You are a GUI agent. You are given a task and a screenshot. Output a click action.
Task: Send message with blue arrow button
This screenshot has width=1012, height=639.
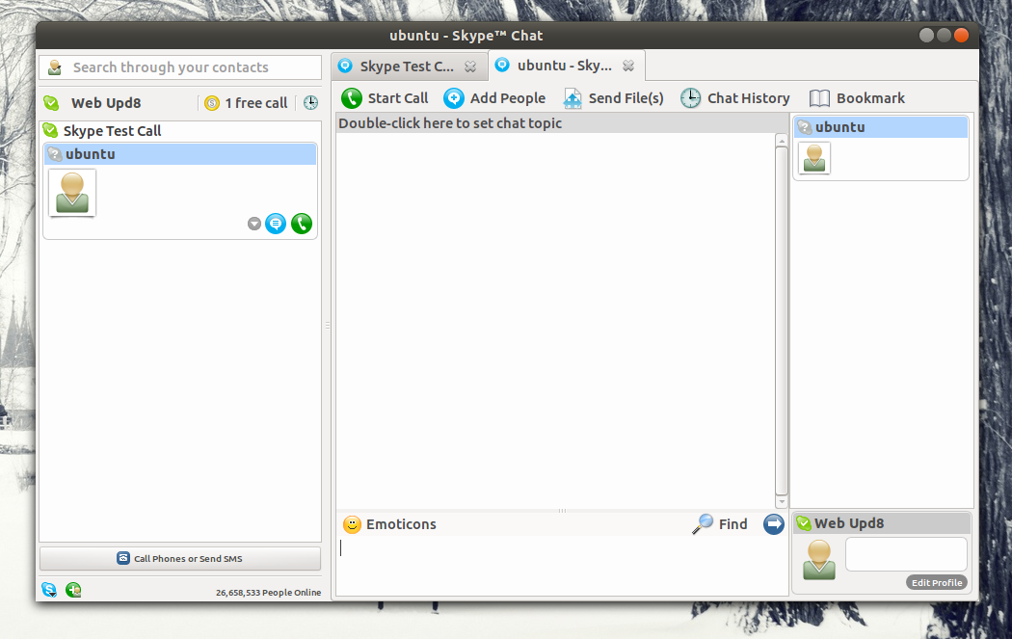pyautogui.click(x=773, y=524)
